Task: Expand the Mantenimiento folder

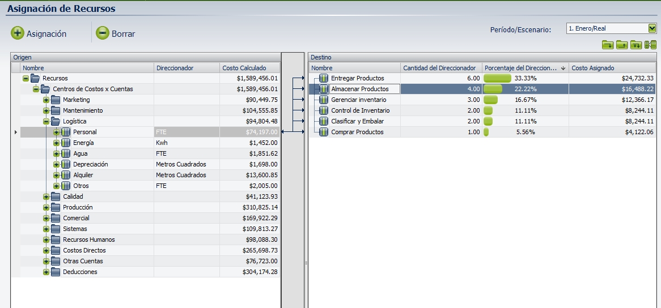Action: (46, 110)
